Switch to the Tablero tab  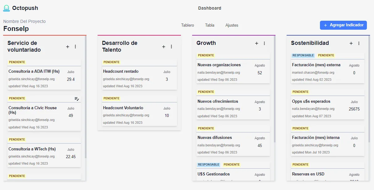click(187, 25)
